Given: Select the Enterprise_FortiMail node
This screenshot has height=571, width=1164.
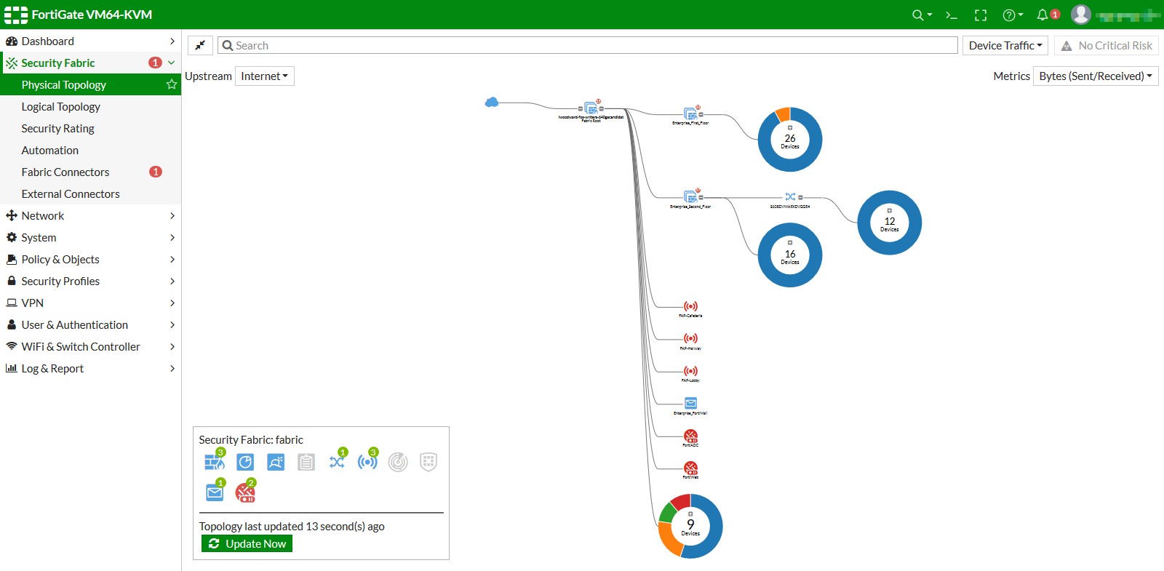Looking at the screenshot, I should (690, 403).
